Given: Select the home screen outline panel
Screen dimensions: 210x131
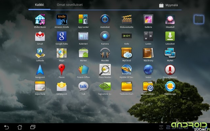Looking at the screenshot, I should coord(199,20).
